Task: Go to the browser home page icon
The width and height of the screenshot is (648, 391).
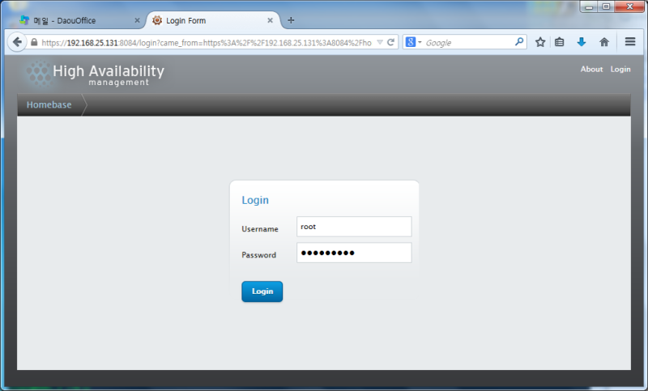Action: pos(604,42)
